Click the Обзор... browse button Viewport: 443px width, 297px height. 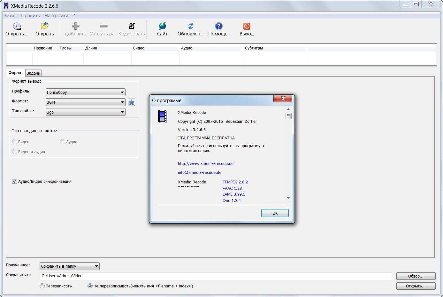[416, 276]
